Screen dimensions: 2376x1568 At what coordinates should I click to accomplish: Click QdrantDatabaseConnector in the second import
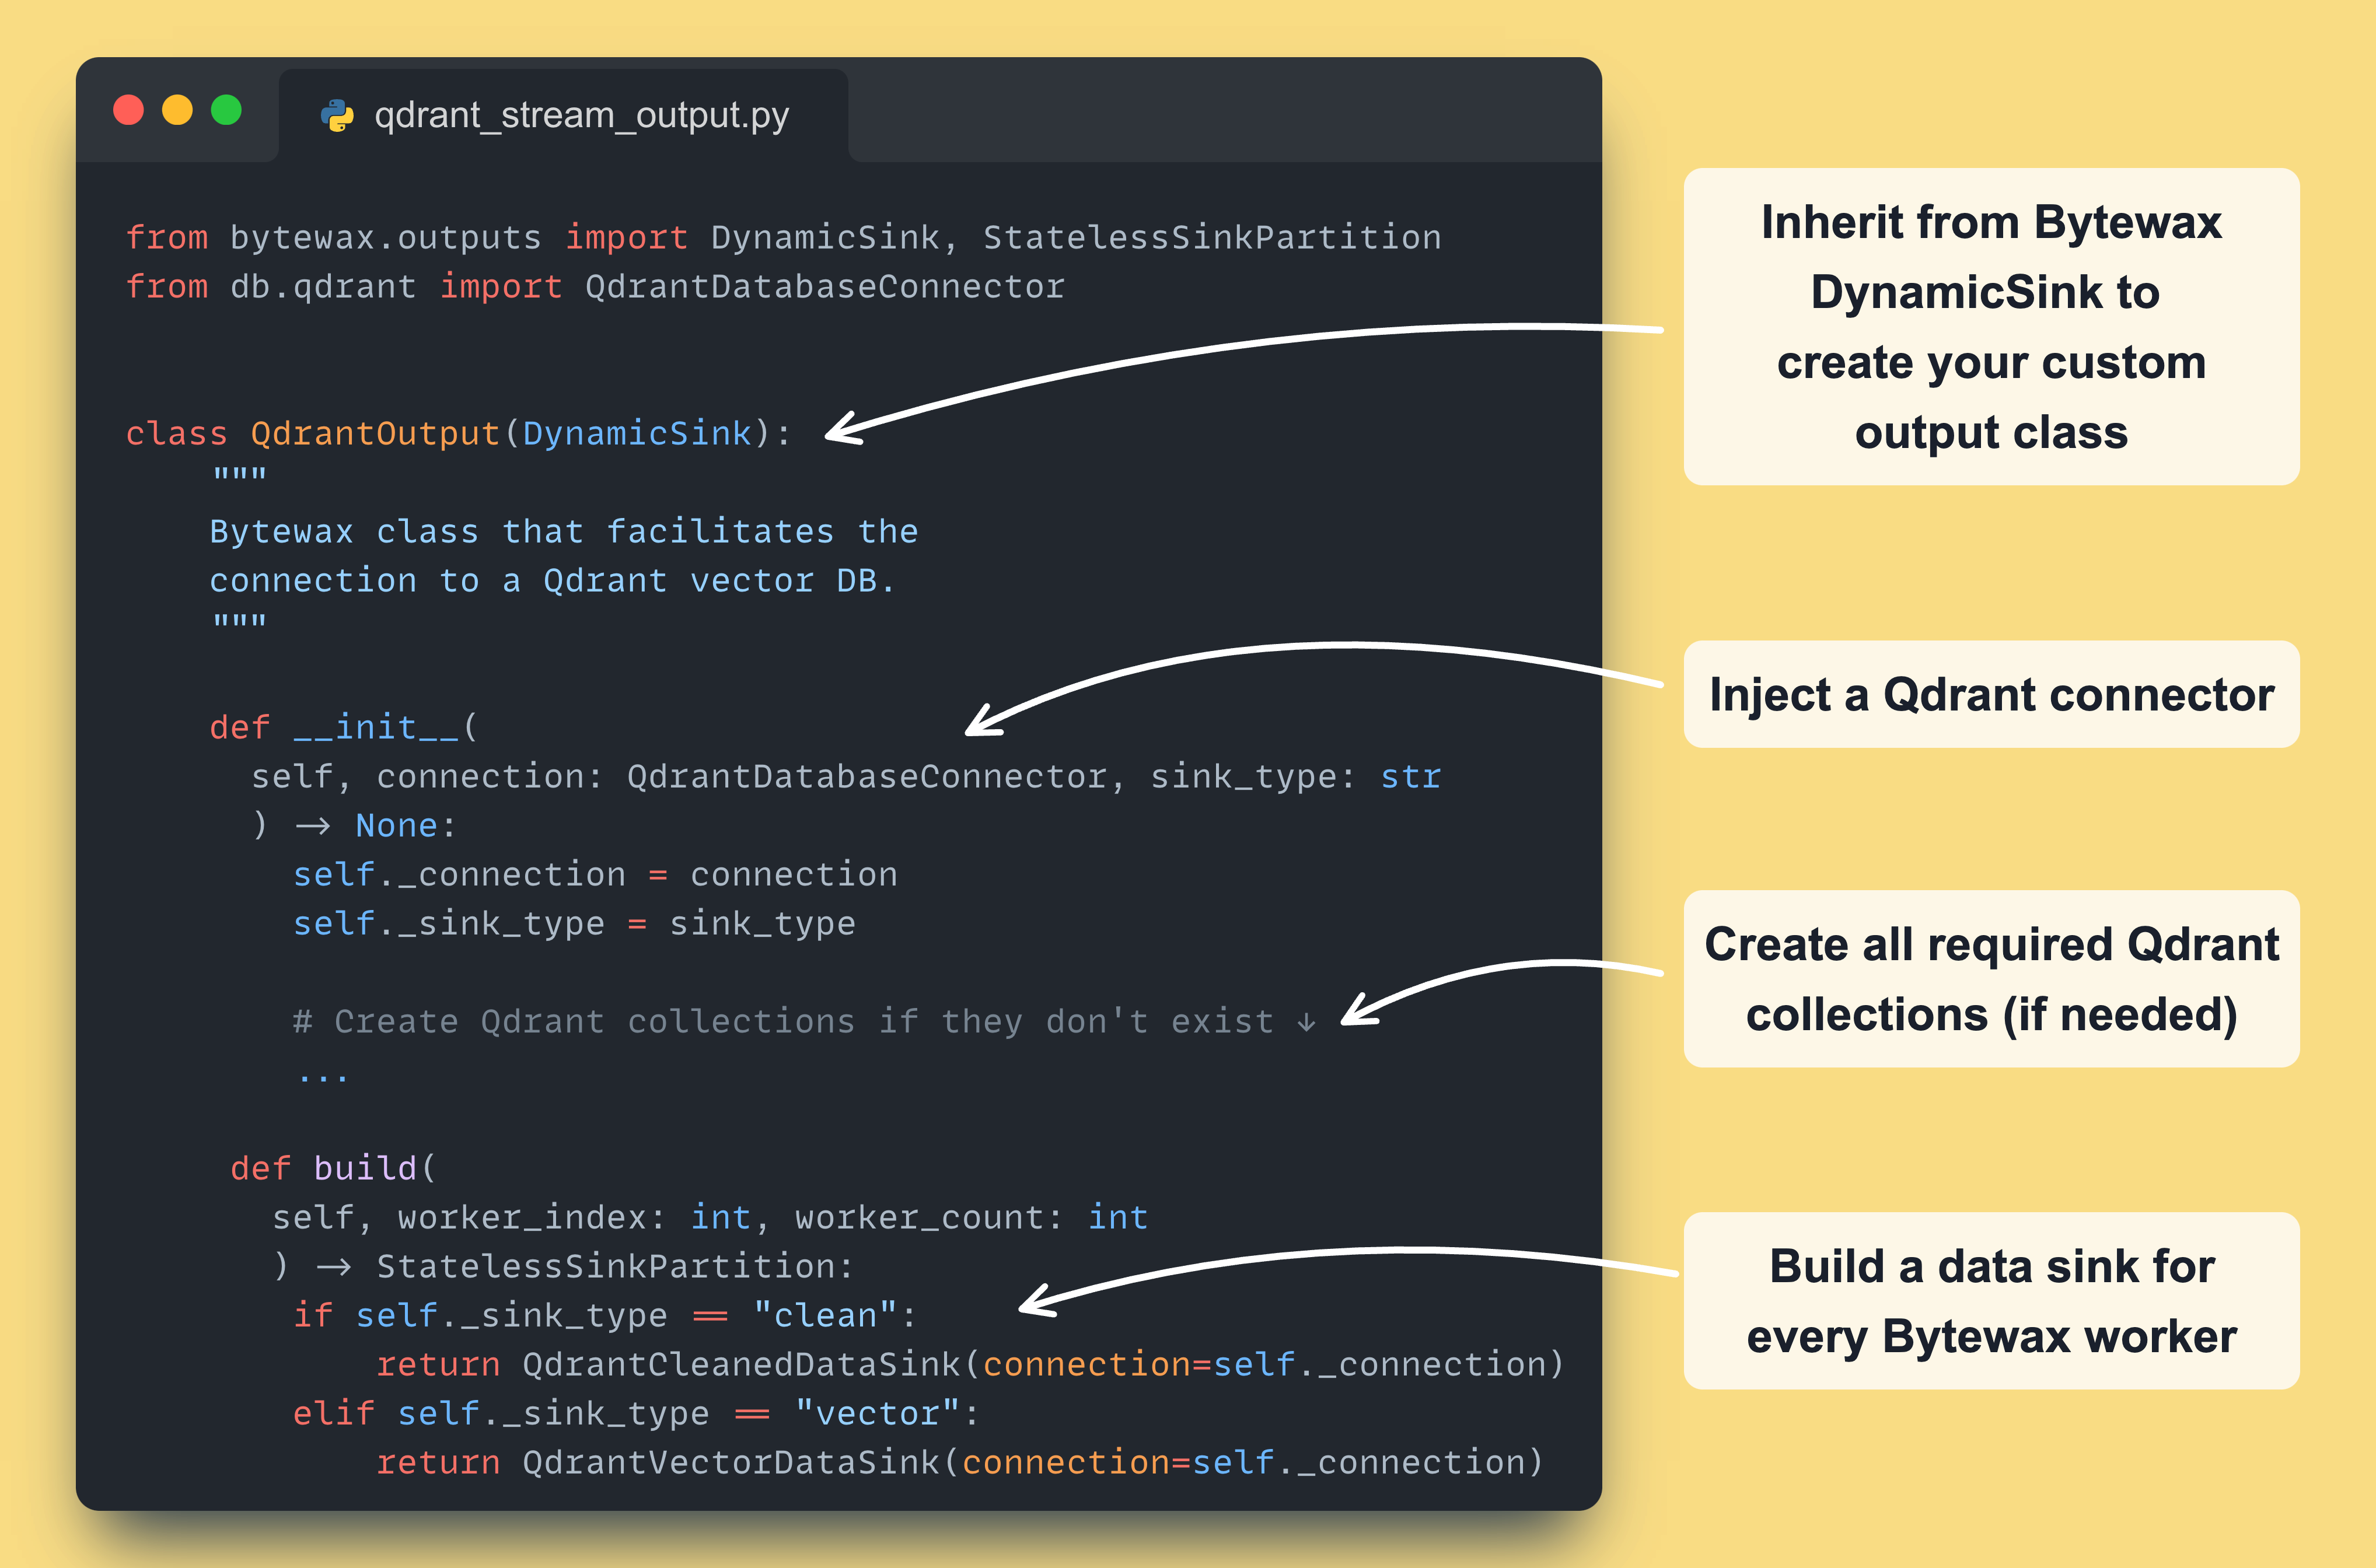[825, 287]
